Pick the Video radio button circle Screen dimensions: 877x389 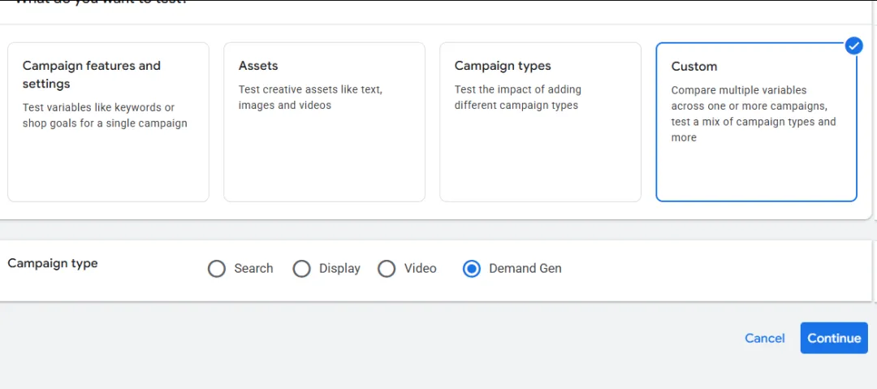pyautogui.click(x=387, y=269)
